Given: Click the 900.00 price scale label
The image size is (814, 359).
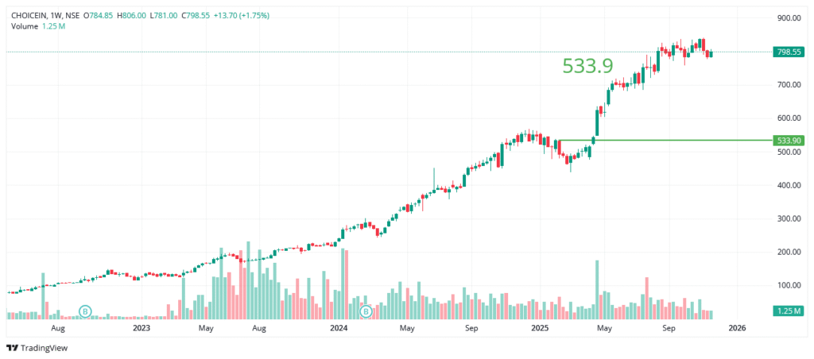Looking at the screenshot, I should point(790,17).
